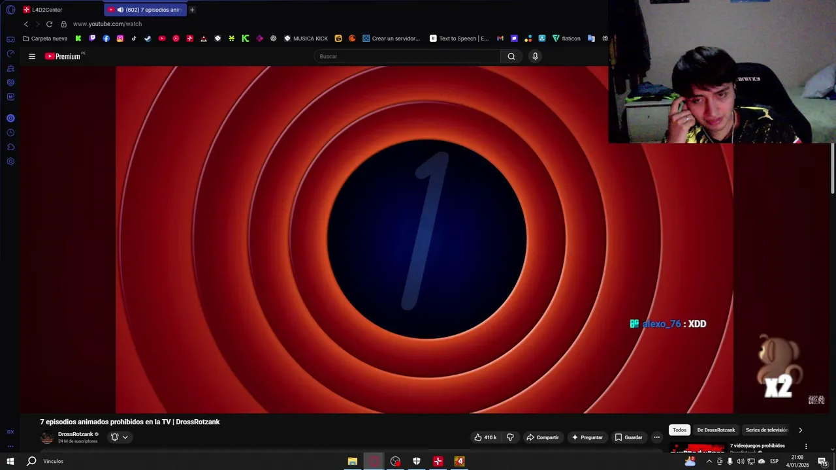Save video with Guardar button
This screenshot has height=470, width=836.
pyautogui.click(x=628, y=437)
